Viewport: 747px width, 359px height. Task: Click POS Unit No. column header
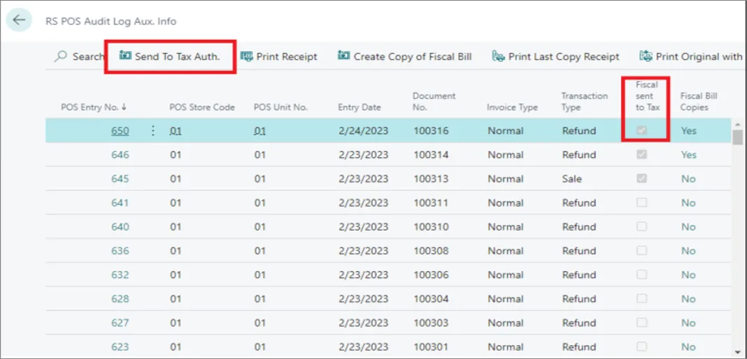point(280,108)
